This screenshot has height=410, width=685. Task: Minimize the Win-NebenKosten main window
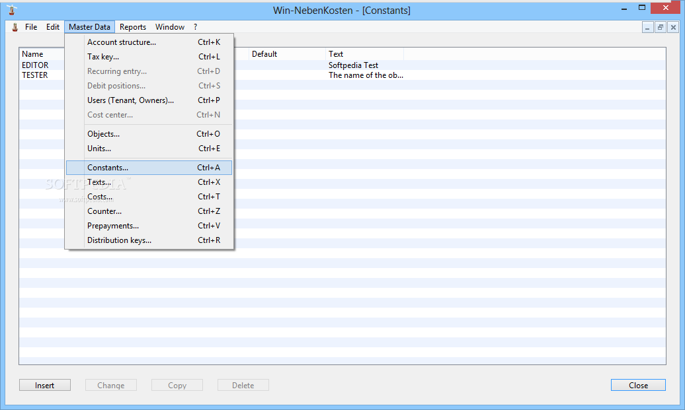coord(624,9)
